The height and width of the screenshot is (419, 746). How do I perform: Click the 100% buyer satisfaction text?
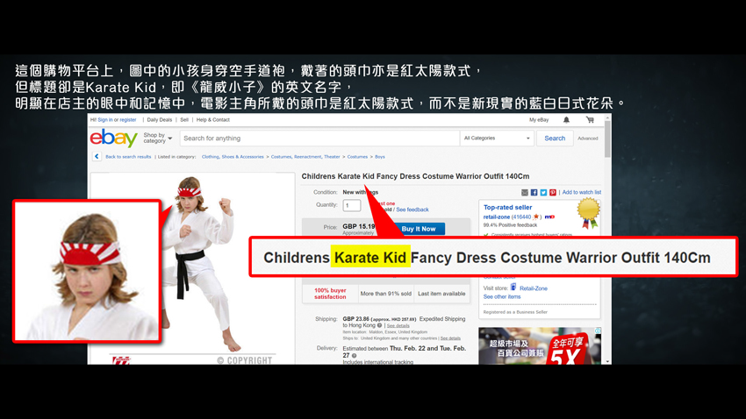[x=330, y=294]
